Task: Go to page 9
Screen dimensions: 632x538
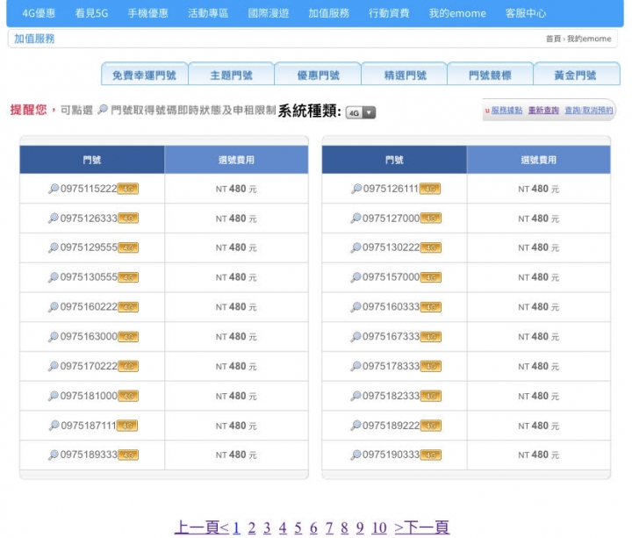Action: pyautogui.click(x=360, y=528)
